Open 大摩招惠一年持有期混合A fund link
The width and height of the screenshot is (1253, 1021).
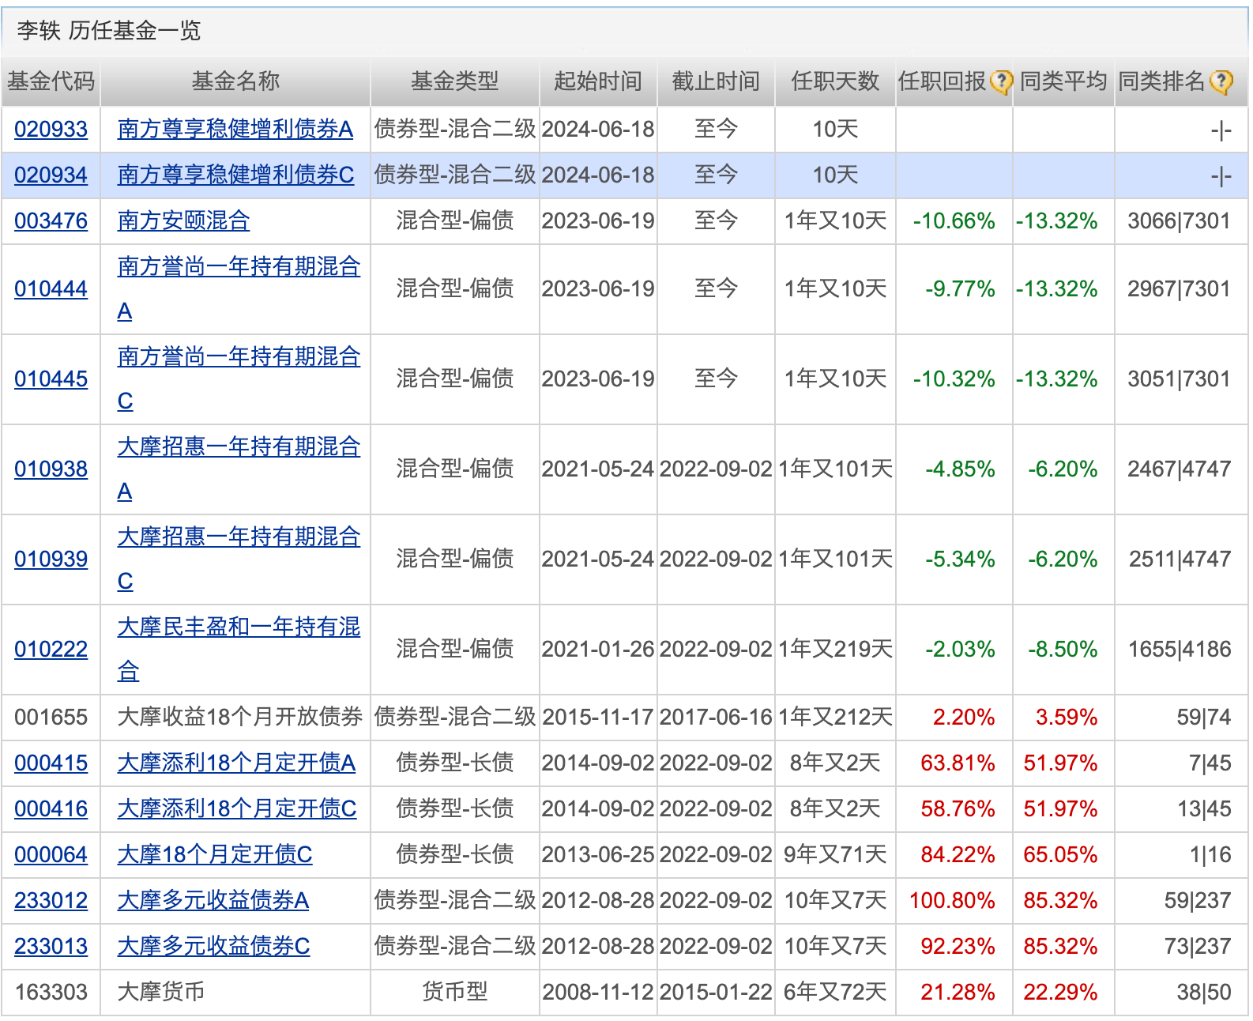point(238,448)
